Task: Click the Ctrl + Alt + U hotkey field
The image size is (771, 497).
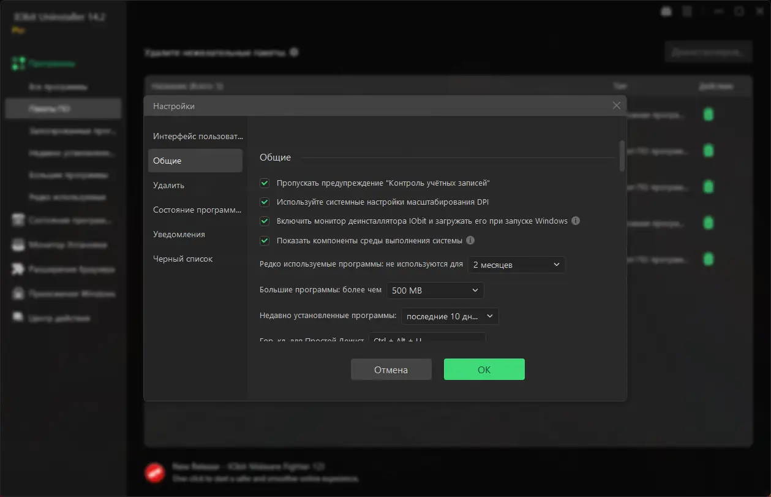Action: tap(427, 338)
